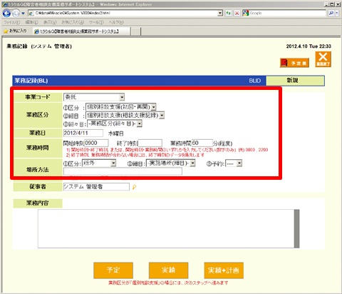Open the ②細目 個別相談支援(相談支援記録) dropdown
Screen dimensions: 342x294
pos(125,116)
